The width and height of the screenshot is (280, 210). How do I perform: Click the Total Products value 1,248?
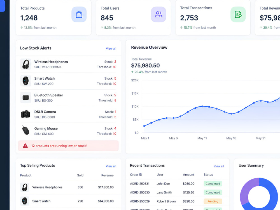point(29,18)
